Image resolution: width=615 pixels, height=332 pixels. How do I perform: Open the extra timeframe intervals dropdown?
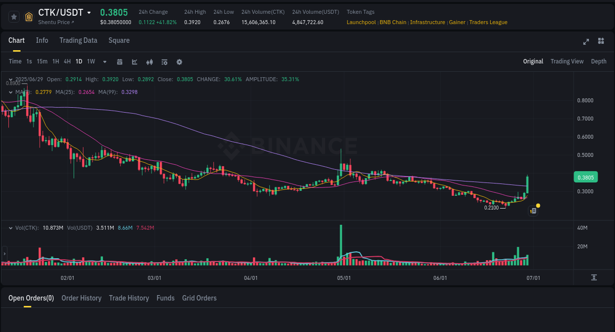point(104,61)
